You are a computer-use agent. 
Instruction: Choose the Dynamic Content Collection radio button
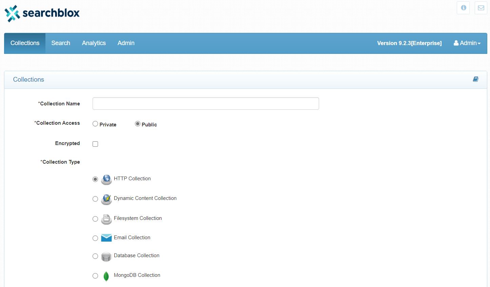[x=95, y=199]
